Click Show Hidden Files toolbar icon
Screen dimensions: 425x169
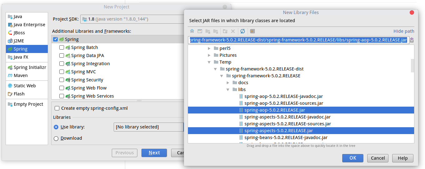coord(253,31)
